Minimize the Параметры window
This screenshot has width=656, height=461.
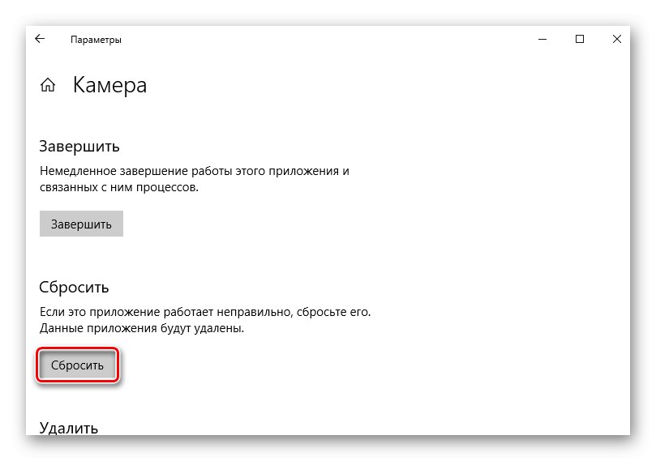tap(542, 39)
